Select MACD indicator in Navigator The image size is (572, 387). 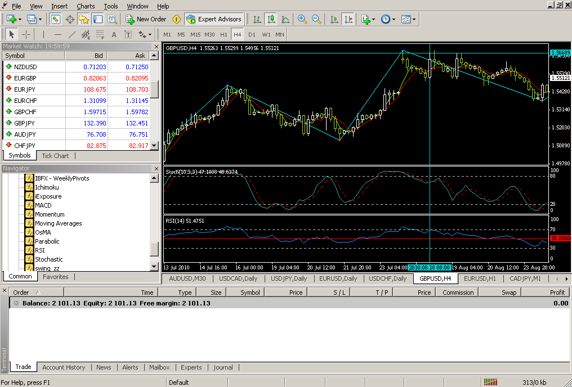(43, 205)
